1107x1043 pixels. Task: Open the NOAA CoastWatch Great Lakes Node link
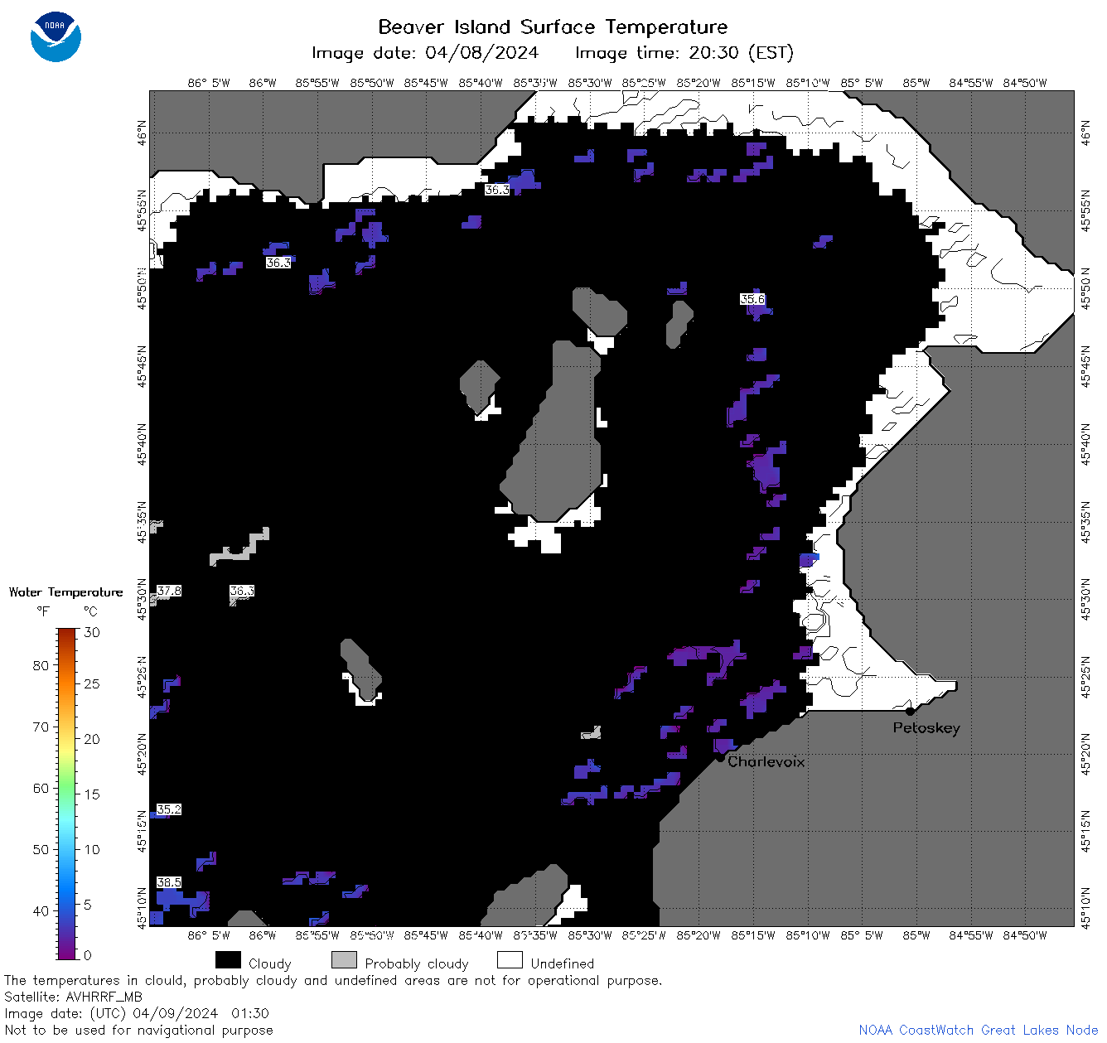pyautogui.click(x=978, y=1030)
